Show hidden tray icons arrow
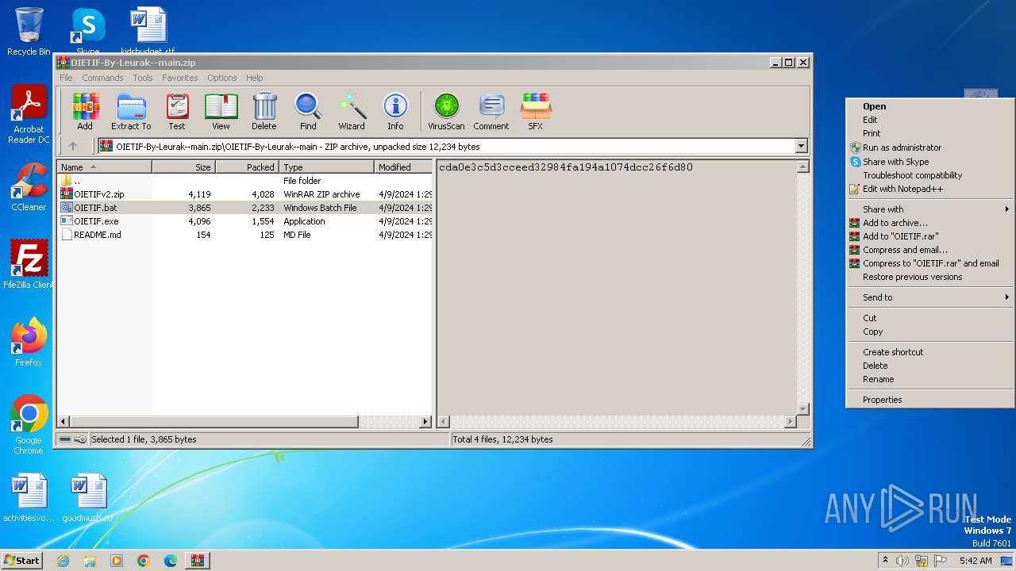The width and height of the screenshot is (1016, 571). pos(885,561)
